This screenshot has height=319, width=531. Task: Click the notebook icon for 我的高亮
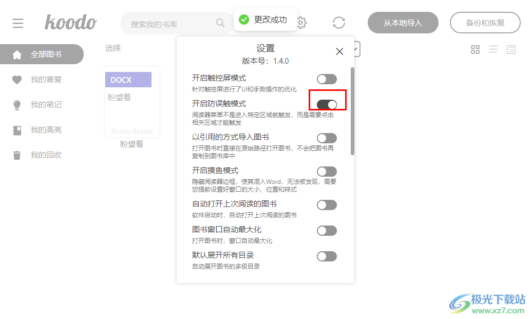click(x=17, y=130)
